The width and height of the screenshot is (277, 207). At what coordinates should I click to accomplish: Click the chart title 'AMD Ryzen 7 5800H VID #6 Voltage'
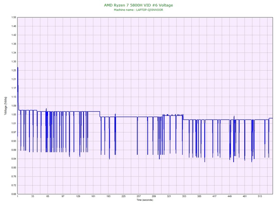click(x=138, y=5)
